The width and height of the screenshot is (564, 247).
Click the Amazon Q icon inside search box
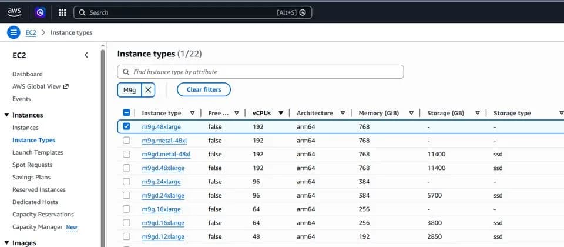(303, 12)
